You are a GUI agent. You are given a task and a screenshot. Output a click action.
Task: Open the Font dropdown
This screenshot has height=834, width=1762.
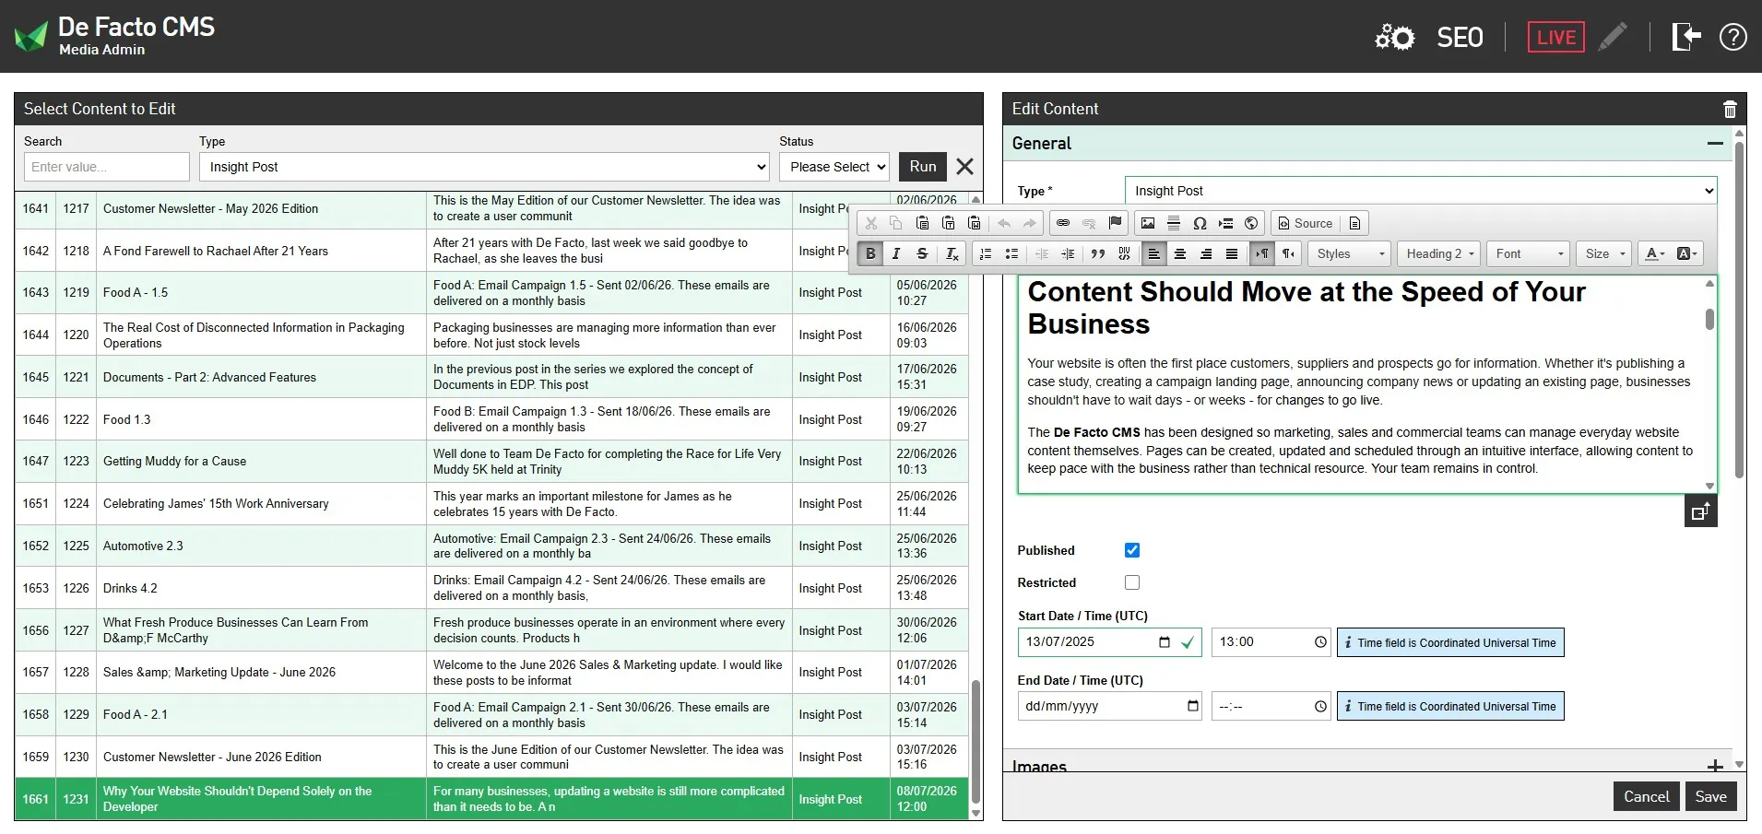(1528, 254)
